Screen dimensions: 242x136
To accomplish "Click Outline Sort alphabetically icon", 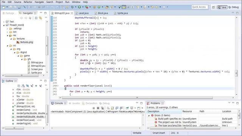I will click(23, 86).
